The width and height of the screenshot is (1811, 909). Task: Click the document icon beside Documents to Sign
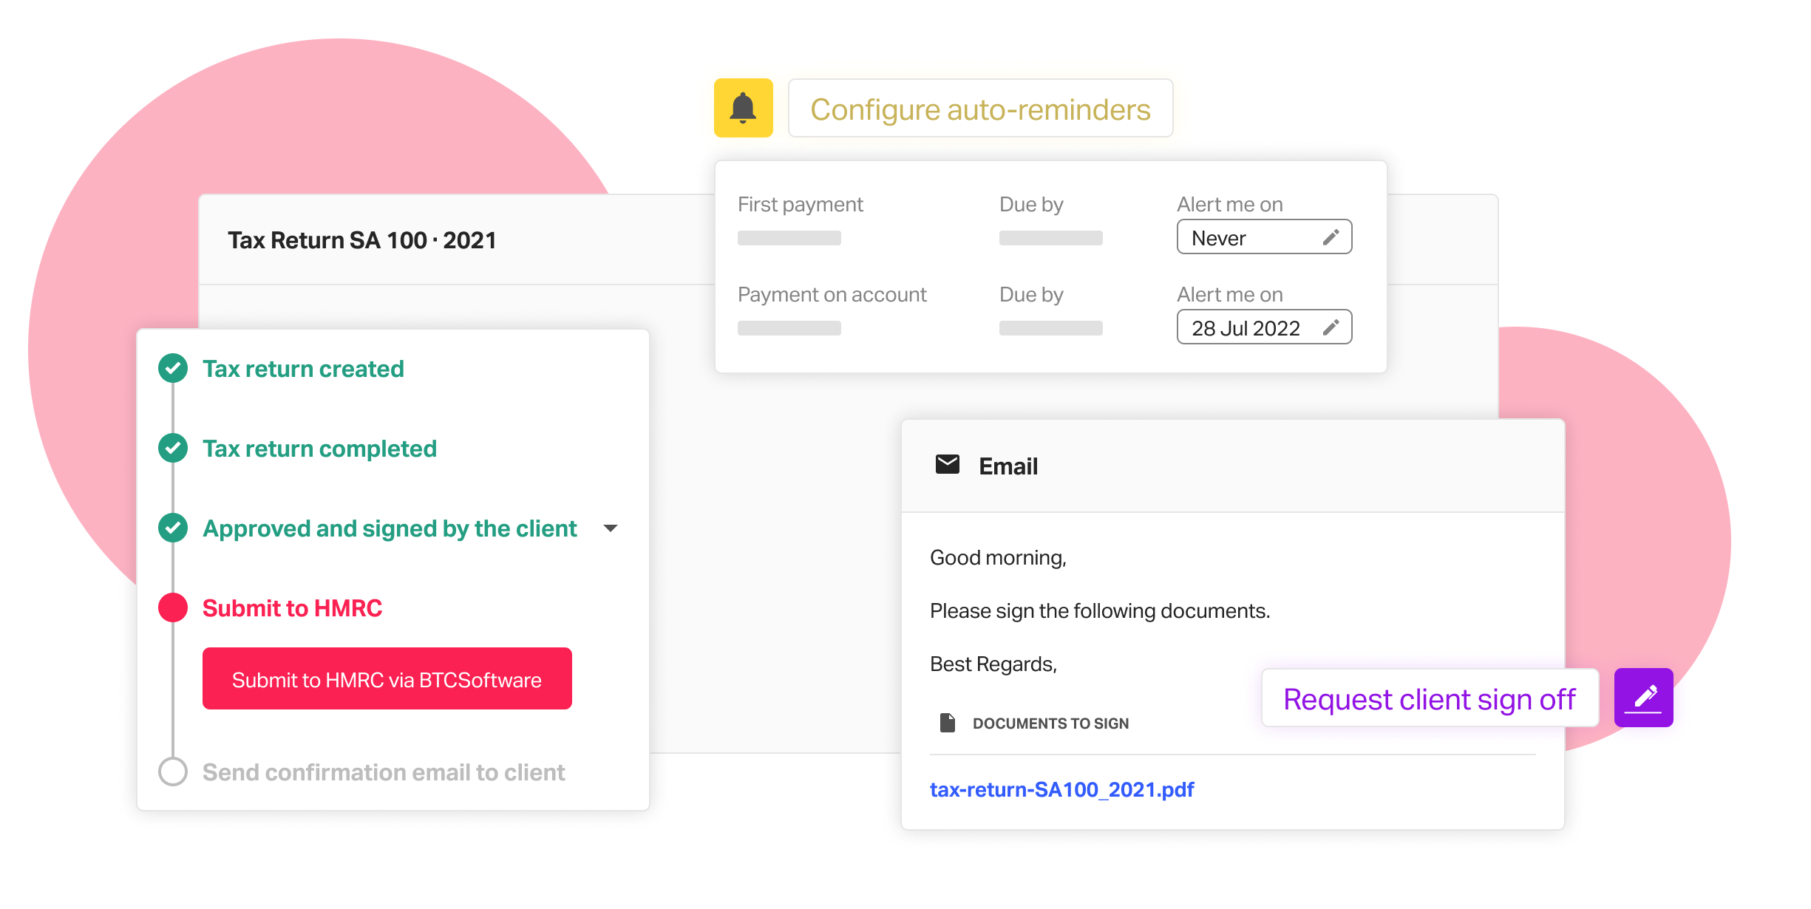(947, 722)
